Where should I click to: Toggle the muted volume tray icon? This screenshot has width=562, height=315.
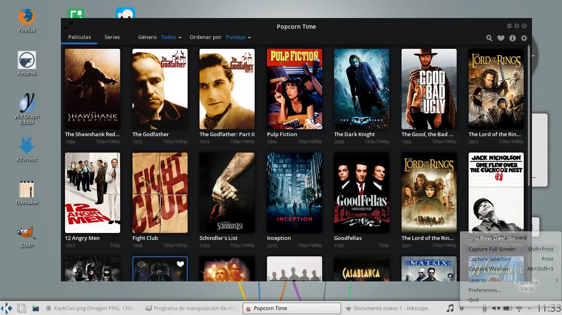[x=496, y=308]
